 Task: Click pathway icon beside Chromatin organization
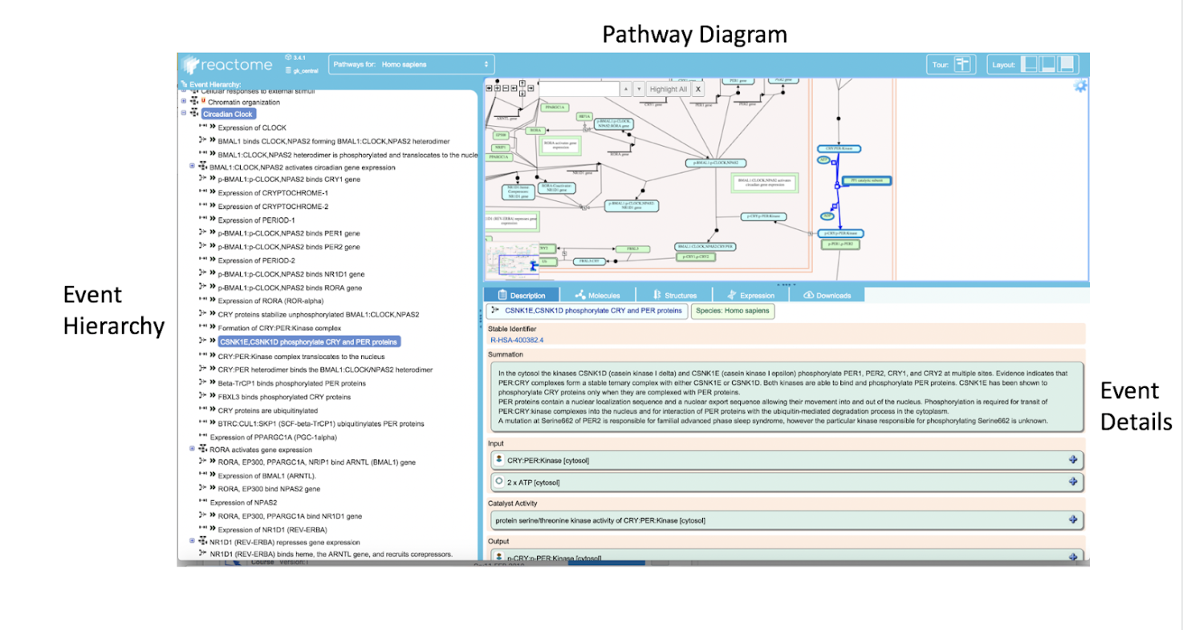pos(194,102)
